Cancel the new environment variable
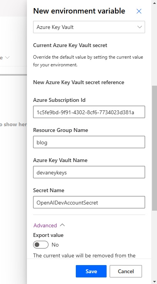 click(126, 271)
